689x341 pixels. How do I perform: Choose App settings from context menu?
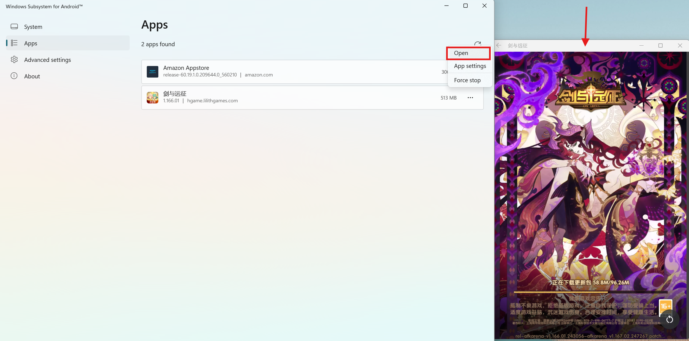[470, 66]
